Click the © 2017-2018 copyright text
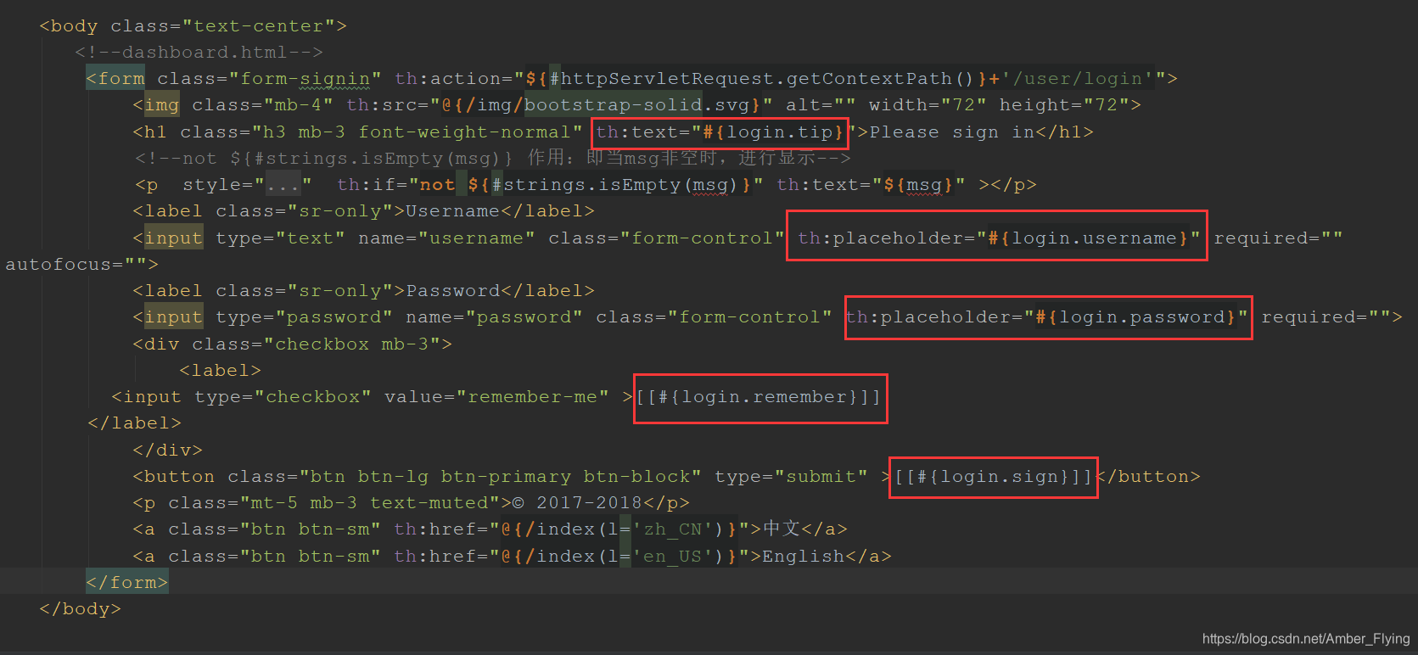The width and height of the screenshot is (1418, 655). click(577, 503)
